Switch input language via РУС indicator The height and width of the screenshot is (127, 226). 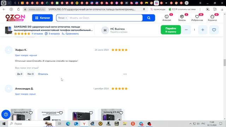click(203, 124)
